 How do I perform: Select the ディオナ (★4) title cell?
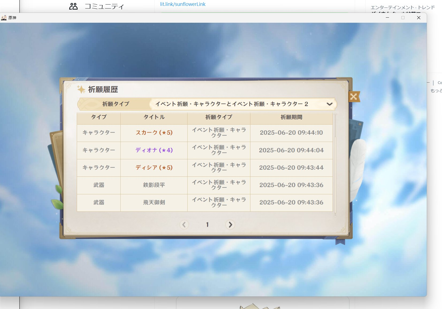pyautogui.click(x=154, y=150)
